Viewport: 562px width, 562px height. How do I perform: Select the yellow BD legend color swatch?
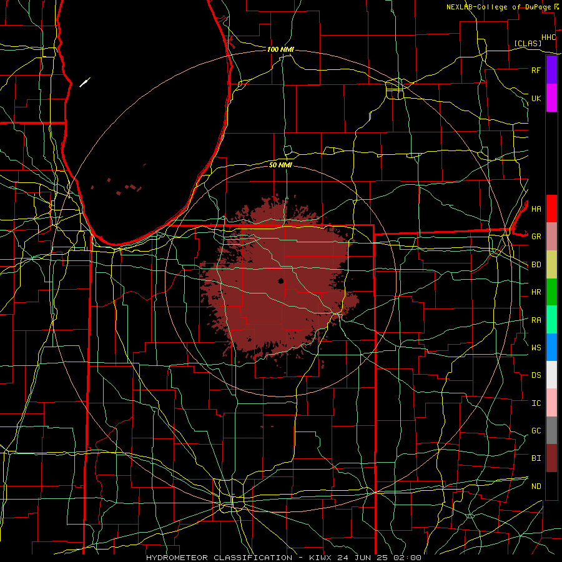click(x=551, y=265)
